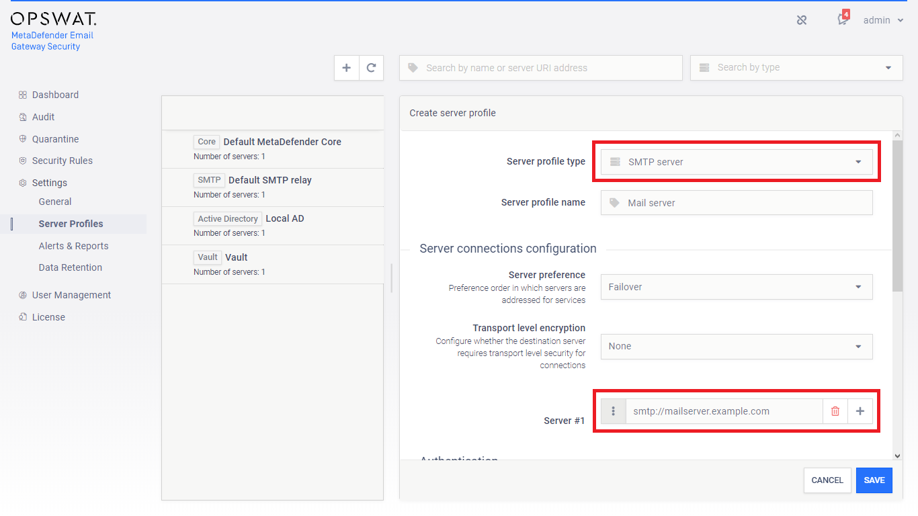Viewport: 918px width, 516px height.
Task: Click the add server profile plus icon
Action: point(347,68)
